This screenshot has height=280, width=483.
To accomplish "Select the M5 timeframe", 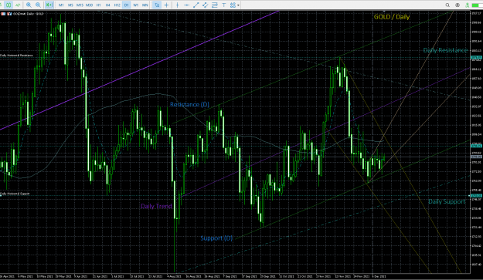I will (70, 5).
